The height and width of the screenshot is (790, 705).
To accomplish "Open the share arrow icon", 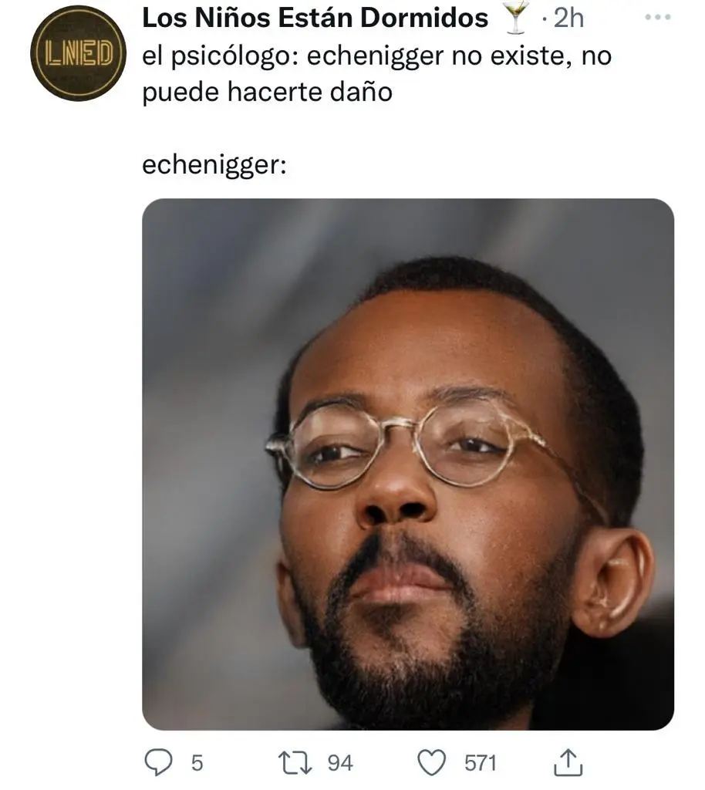I will [x=568, y=762].
